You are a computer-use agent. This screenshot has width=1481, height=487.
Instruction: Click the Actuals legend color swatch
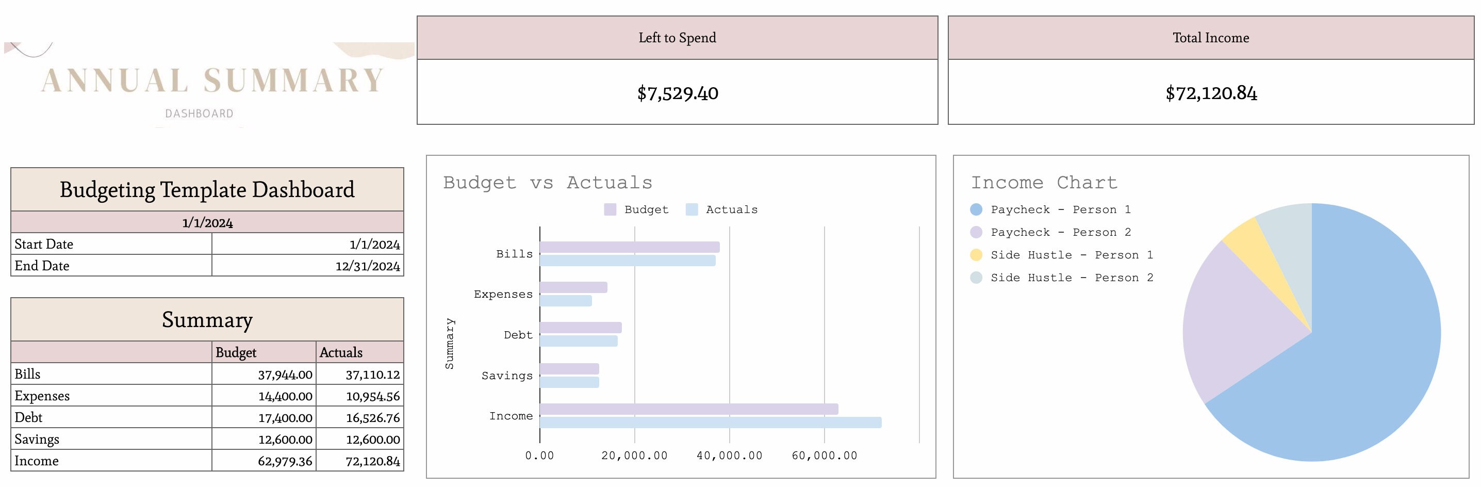coord(692,210)
